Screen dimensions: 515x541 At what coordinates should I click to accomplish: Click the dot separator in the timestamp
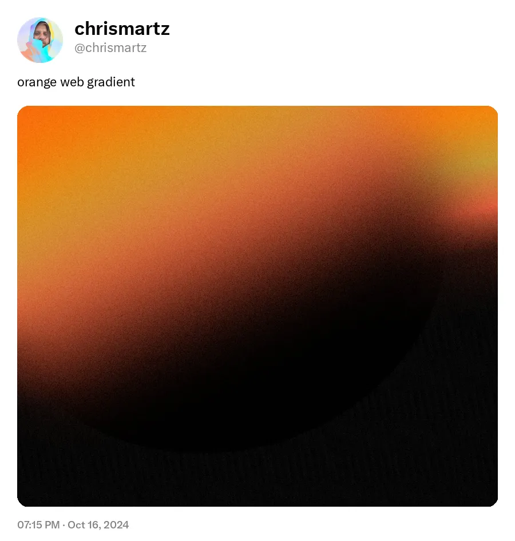click(64, 525)
